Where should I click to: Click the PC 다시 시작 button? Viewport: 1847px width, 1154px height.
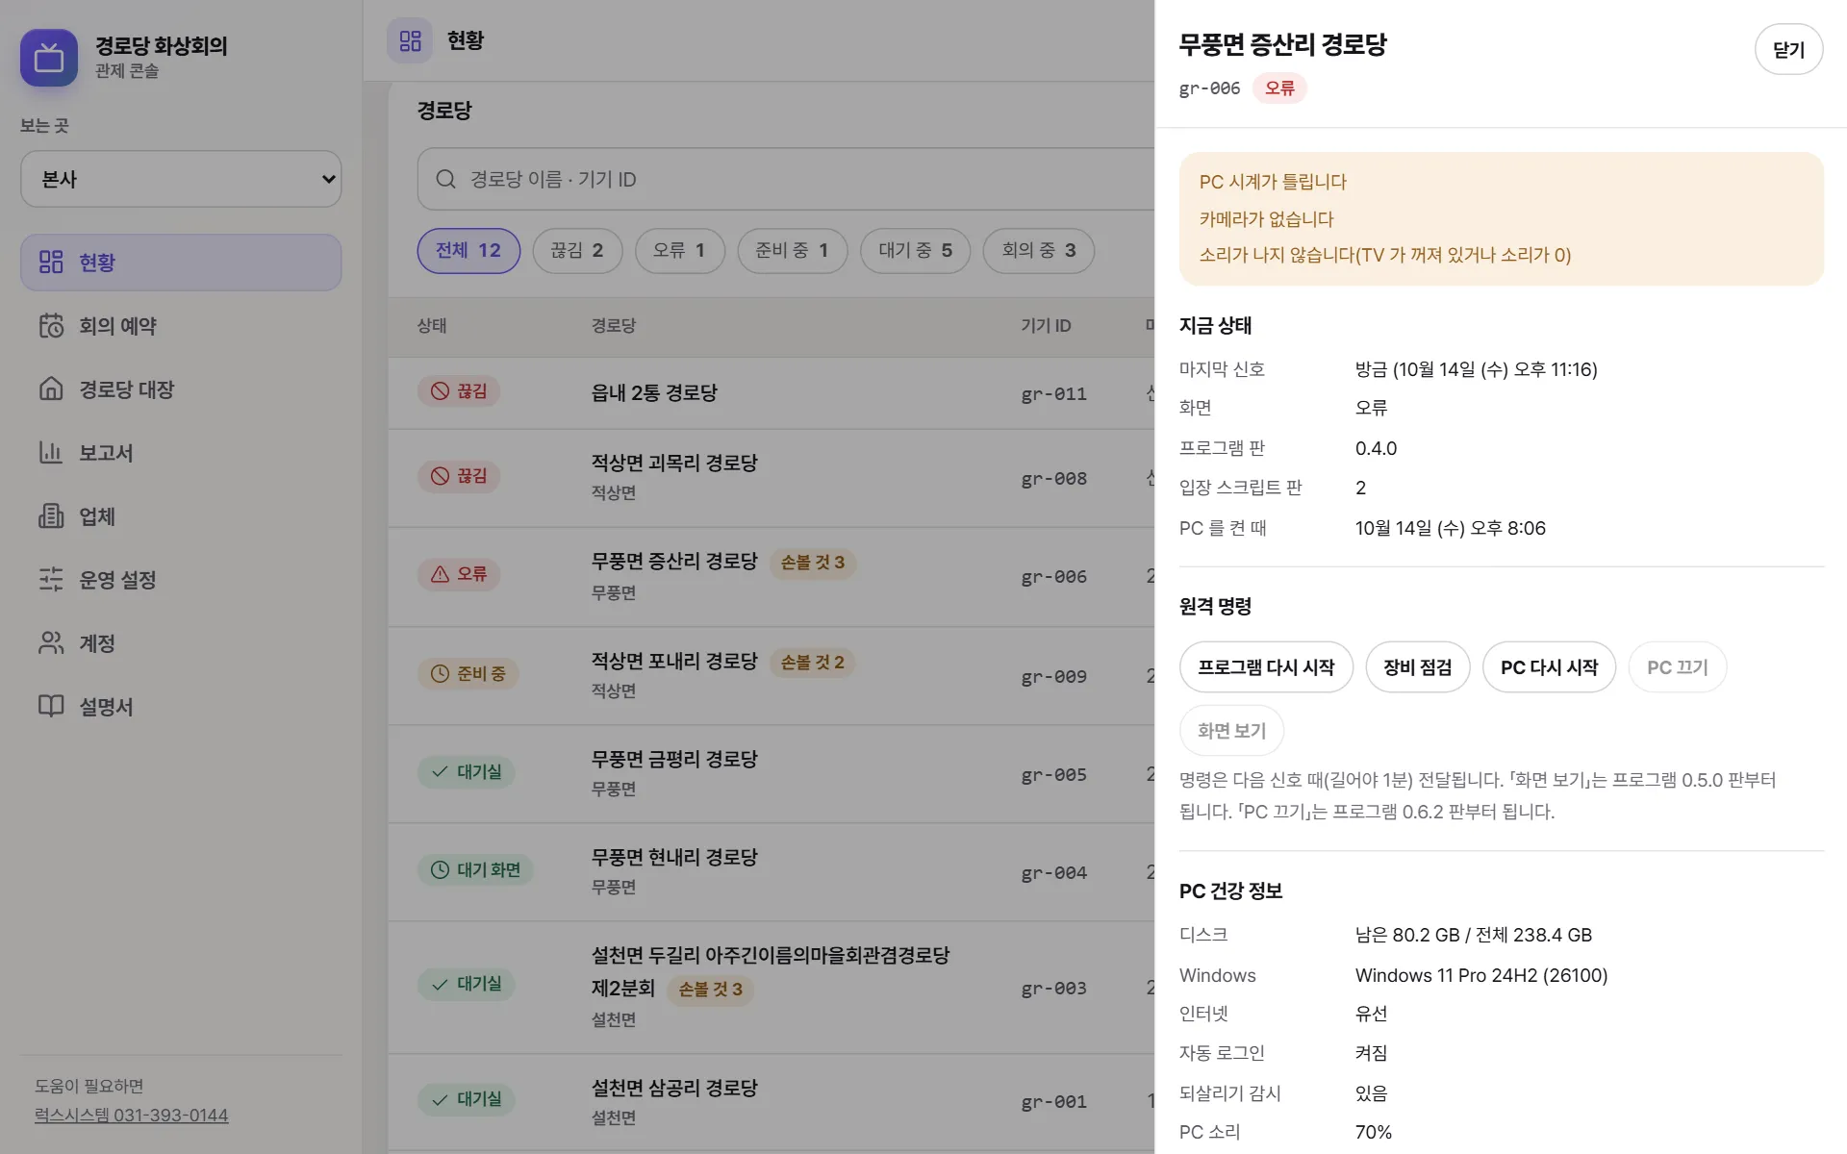point(1549,667)
